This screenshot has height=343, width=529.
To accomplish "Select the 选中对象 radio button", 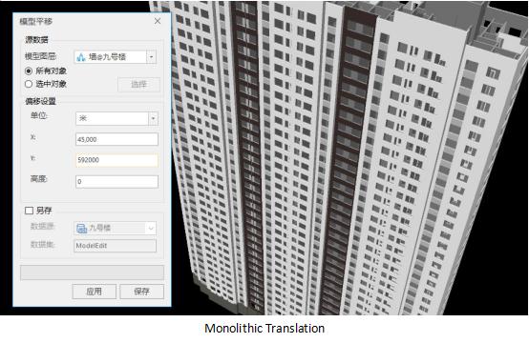I will [29, 84].
